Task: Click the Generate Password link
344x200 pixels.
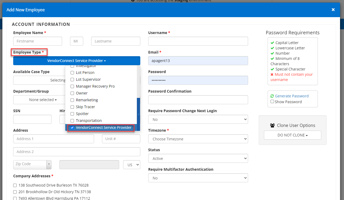Action: 292,96
